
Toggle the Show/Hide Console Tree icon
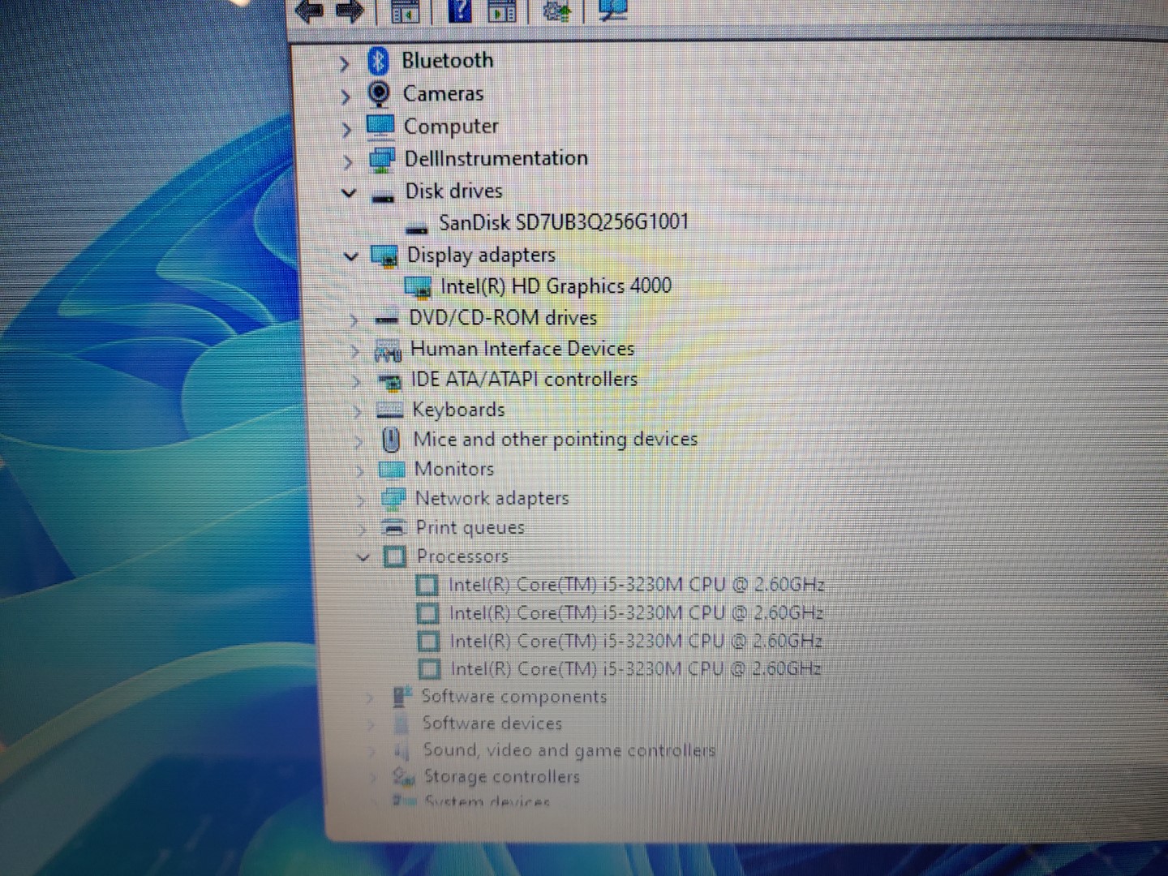[x=405, y=11]
